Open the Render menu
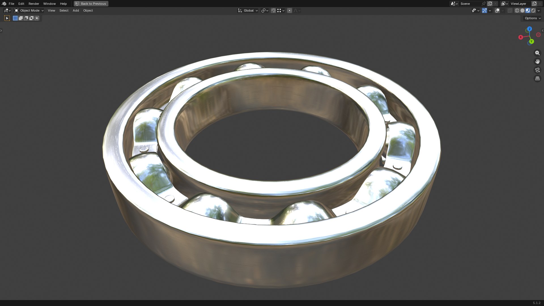The height and width of the screenshot is (306, 544). [34, 4]
